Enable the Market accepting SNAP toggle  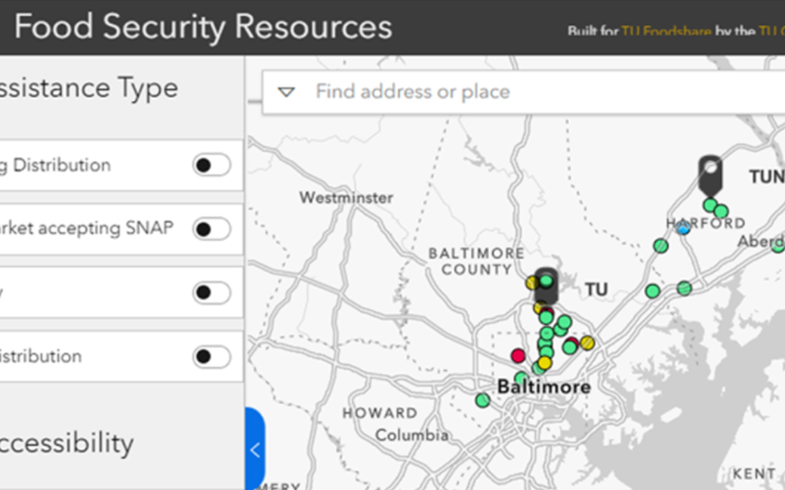click(x=211, y=228)
